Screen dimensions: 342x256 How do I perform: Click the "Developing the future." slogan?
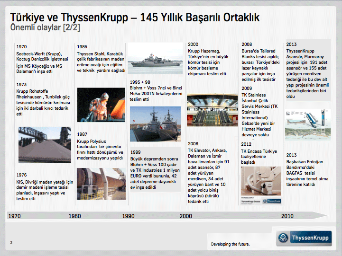pyautogui.click(x=231, y=244)
